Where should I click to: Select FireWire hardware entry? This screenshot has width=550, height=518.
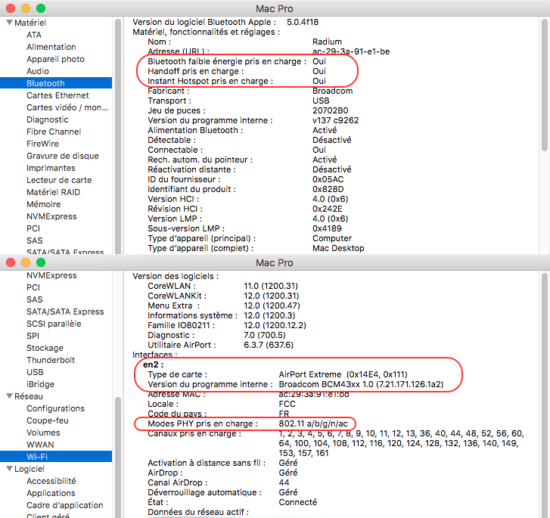click(x=42, y=144)
